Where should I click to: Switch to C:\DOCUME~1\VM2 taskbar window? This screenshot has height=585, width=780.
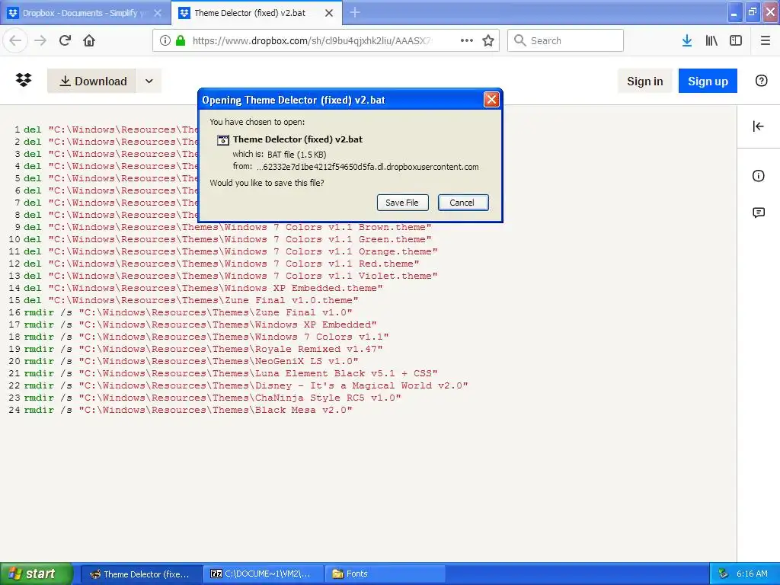(x=264, y=574)
